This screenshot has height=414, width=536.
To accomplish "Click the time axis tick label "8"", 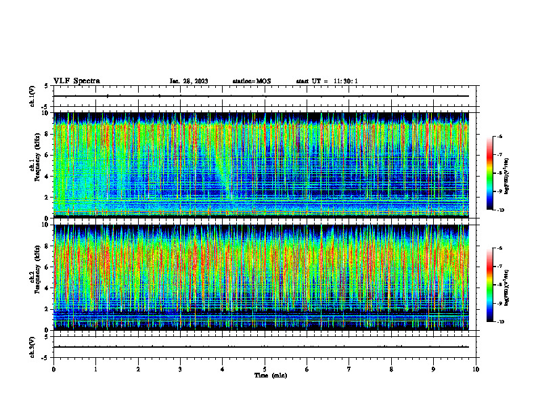I will 391,369.
